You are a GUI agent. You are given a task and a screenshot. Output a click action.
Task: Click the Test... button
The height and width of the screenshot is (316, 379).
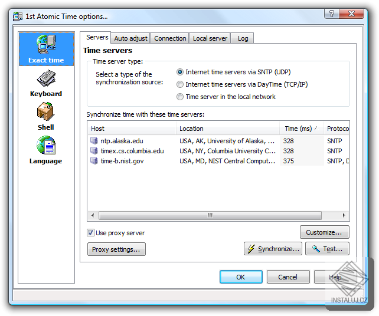327,249
